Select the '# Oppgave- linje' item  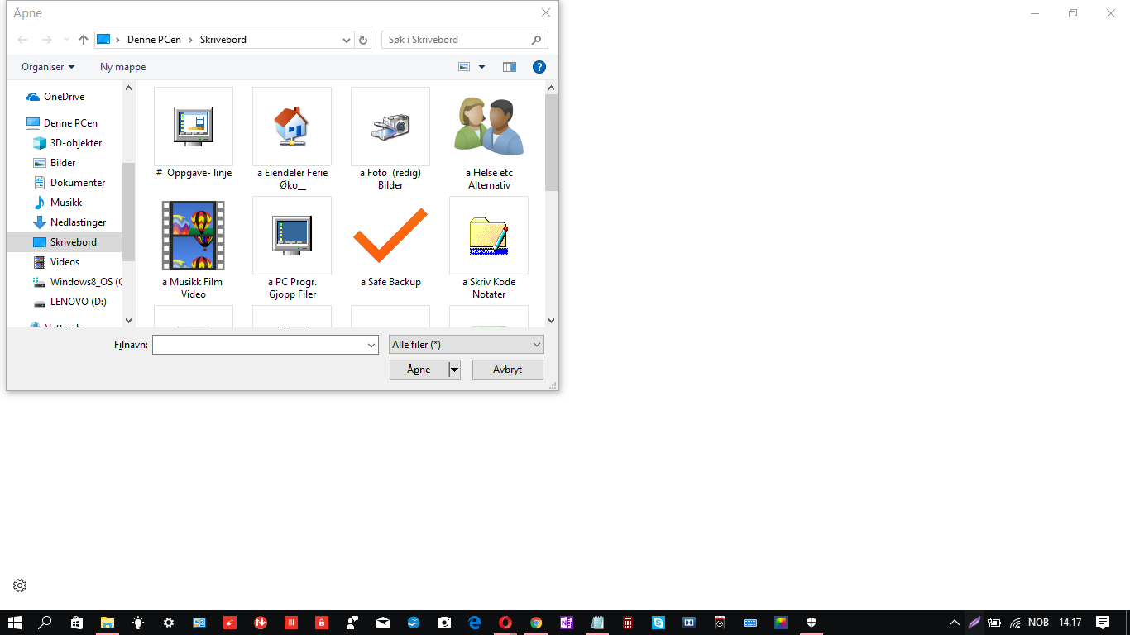(x=194, y=134)
